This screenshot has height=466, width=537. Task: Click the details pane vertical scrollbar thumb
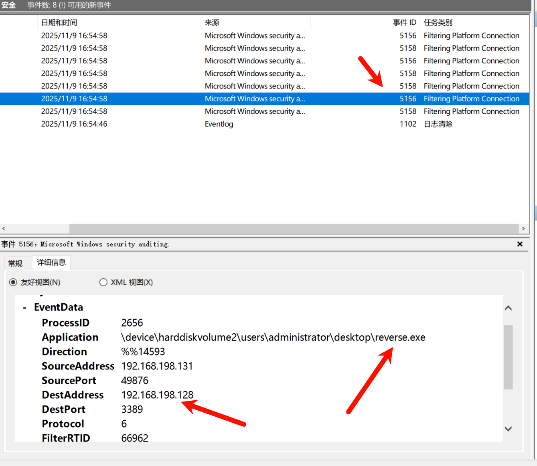click(508, 357)
